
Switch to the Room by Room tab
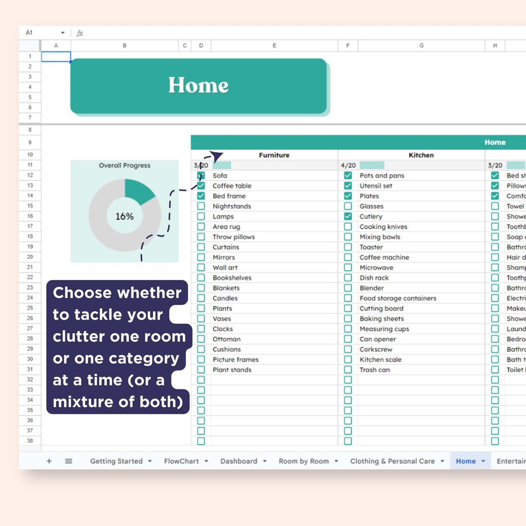[x=304, y=461]
